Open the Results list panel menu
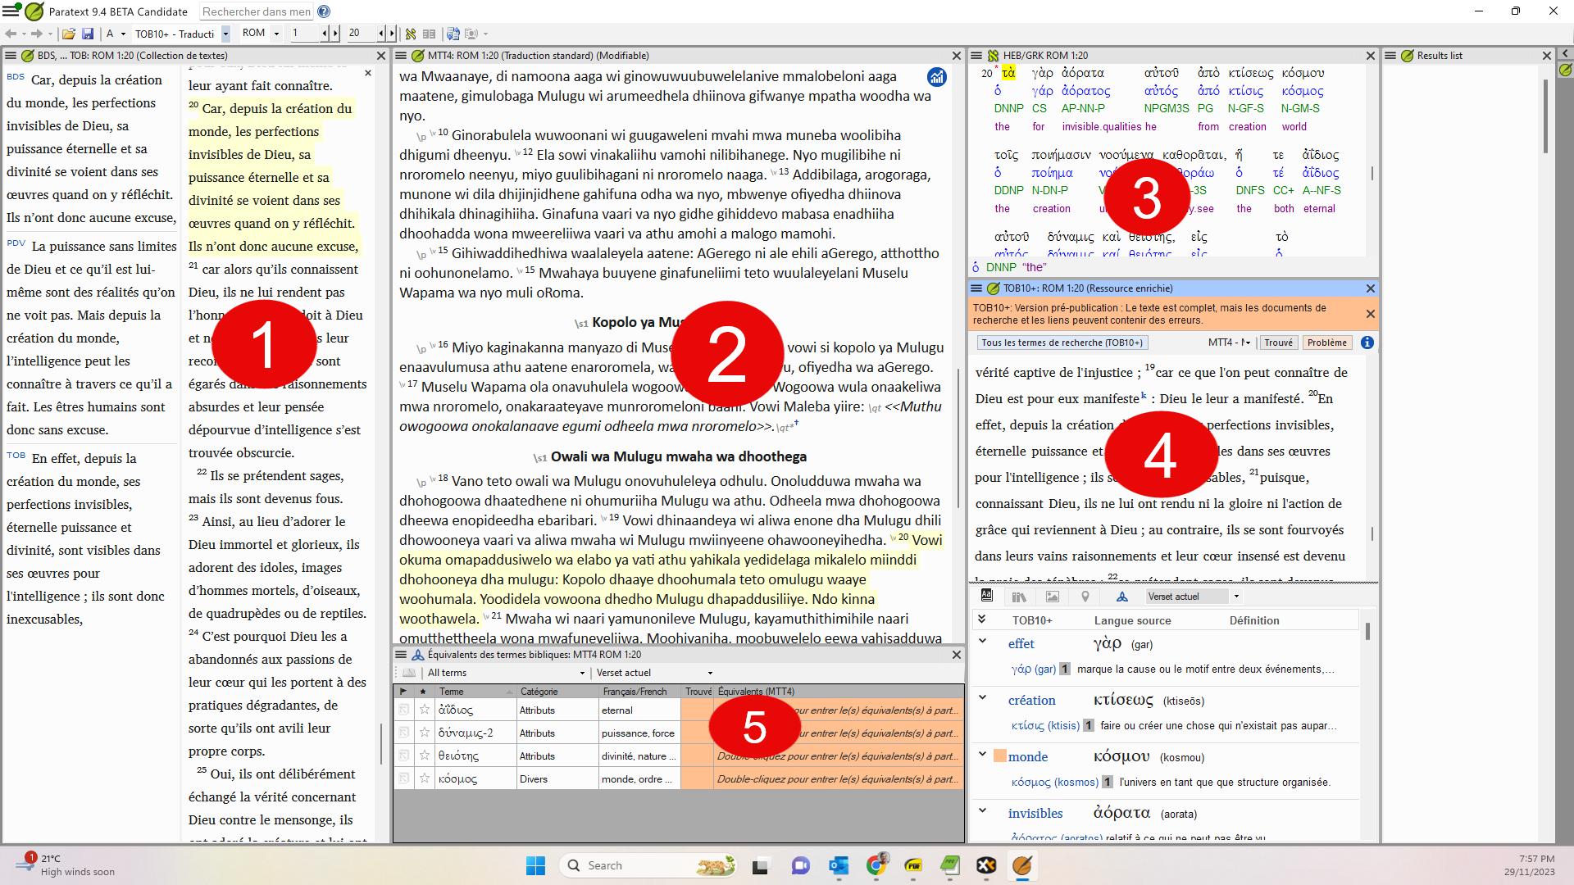Image resolution: width=1574 pixels, height=885 pixels. pos(1390,56)
